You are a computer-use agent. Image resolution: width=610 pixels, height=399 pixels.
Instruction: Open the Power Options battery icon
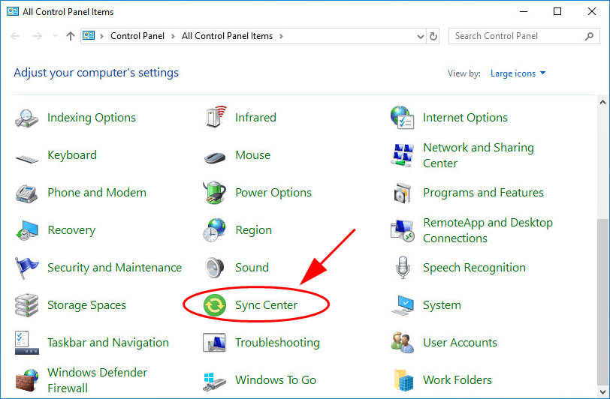point(214,192)
